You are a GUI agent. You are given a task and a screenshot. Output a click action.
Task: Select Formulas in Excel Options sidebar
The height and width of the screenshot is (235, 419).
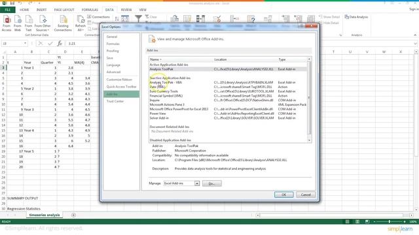point(121,44)
